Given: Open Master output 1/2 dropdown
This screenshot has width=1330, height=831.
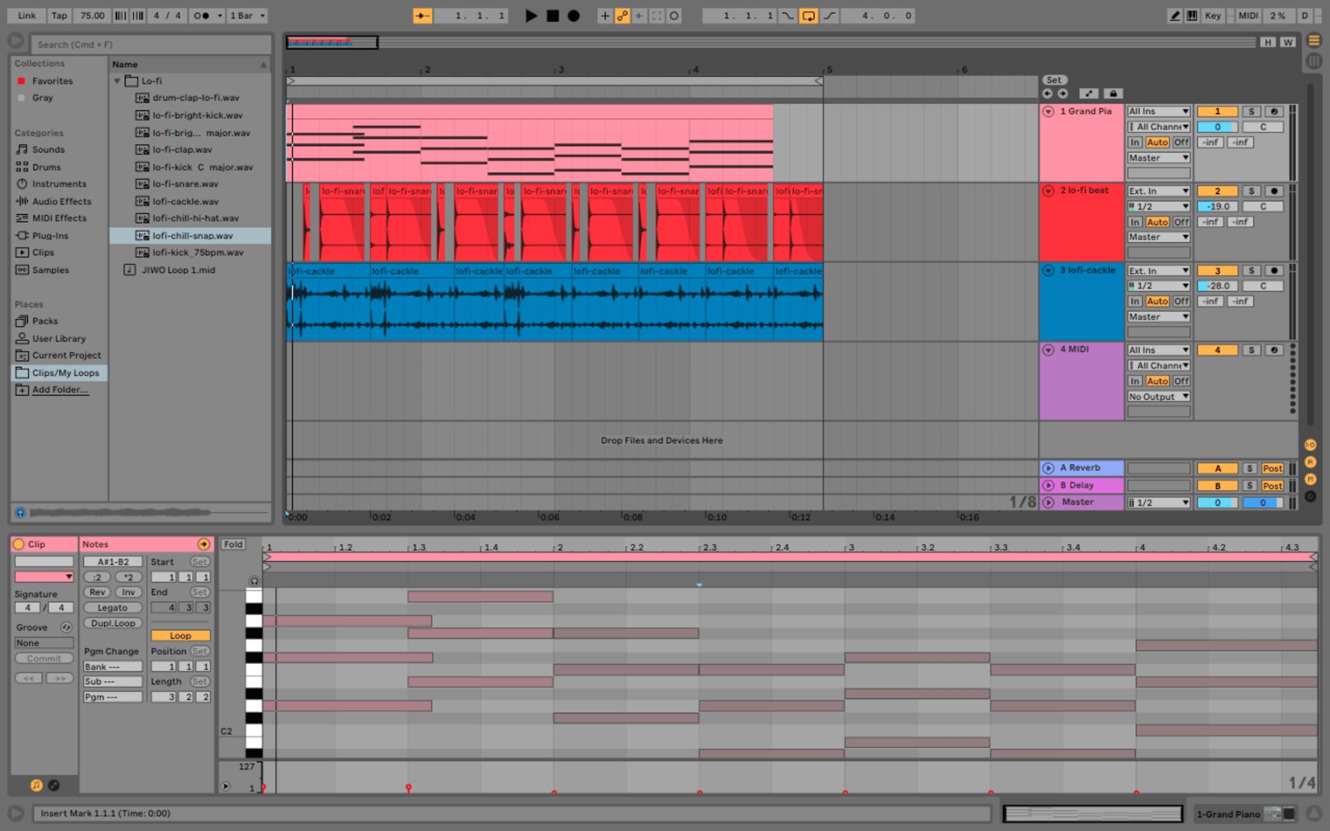Looking at the screenshot, I should [x=1158, y=503].
